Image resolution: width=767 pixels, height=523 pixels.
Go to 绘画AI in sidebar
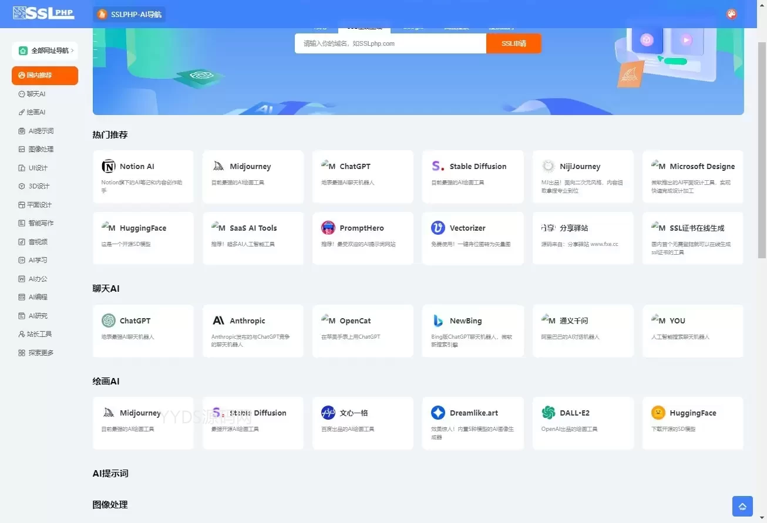[x=36, y=112]
